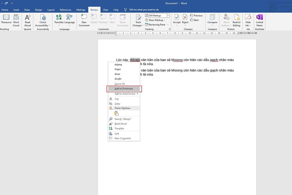This screenshot has width=292, height=195.
Task: Select Ignore All for the misspelled word
Action: pyautogui.click(x=119, y=84)
